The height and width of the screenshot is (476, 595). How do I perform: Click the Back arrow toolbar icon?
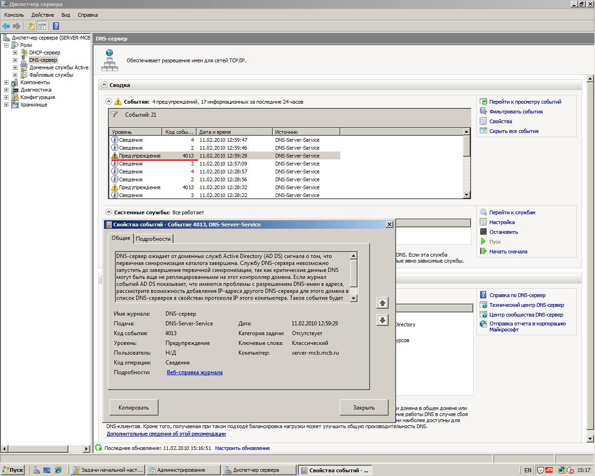[x=6, y=26]
